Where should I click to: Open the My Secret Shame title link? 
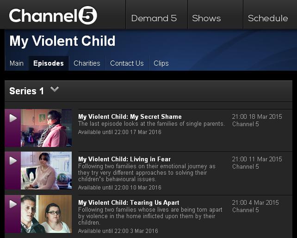[130, 116]
